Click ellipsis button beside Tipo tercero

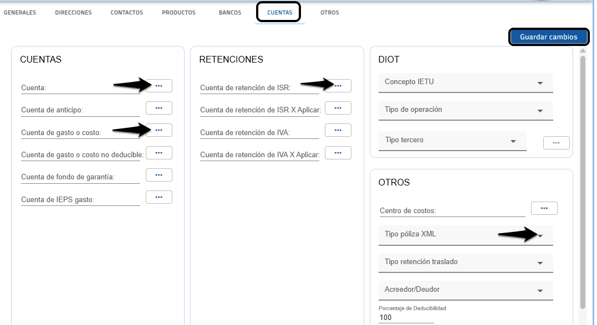(x=556, y=143)
